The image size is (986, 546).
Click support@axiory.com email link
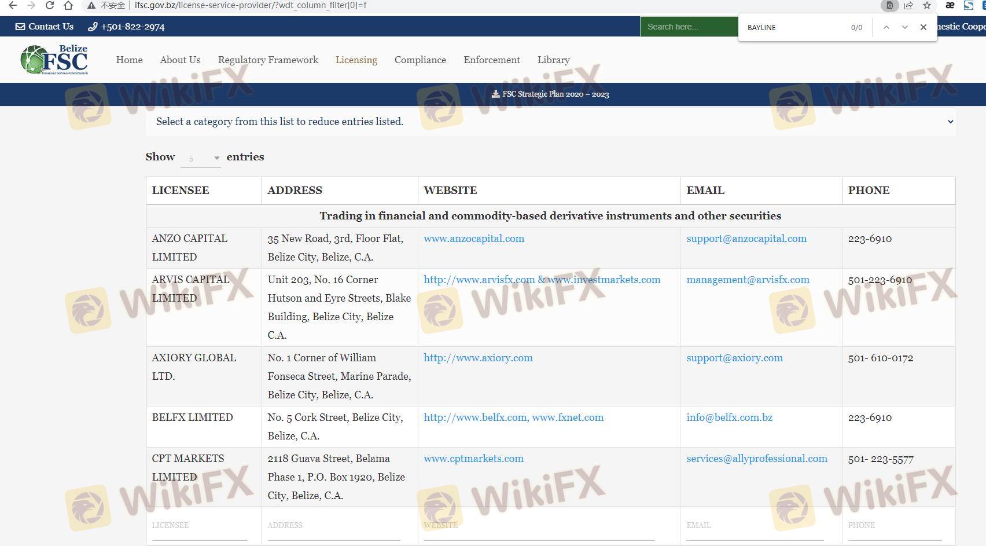pyautogui.click(x=734, y=358)
